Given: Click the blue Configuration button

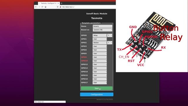Looking at the screenshot, I should click(x=97, y=95).
